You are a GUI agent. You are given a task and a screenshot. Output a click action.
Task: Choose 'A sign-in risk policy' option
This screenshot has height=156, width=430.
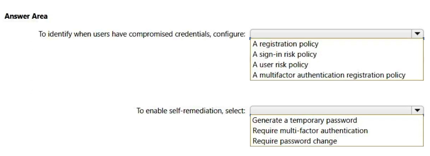point(284,54)
